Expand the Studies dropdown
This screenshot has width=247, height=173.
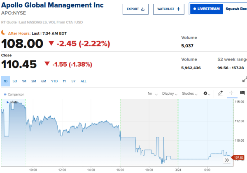[x=190, y=94]
